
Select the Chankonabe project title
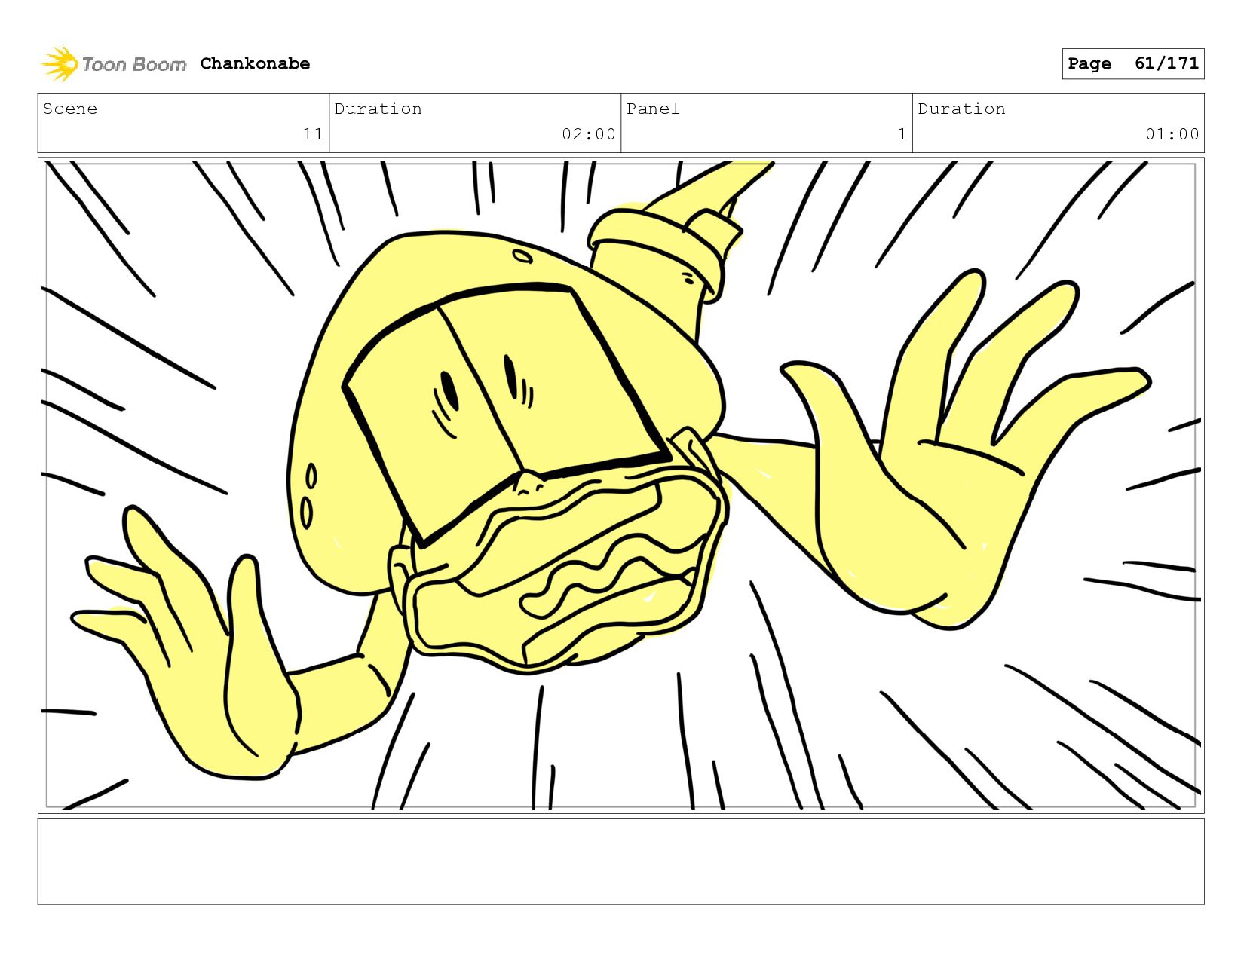(255, 63)
